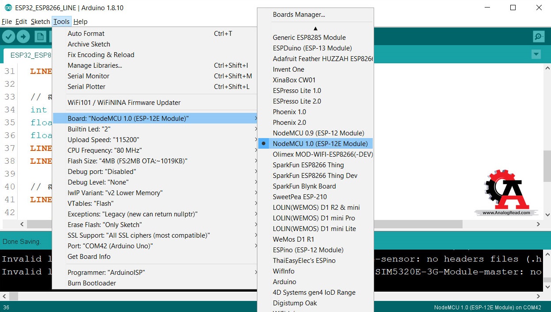This screenshot has width=551, height=312.
Task: Expand the lwIP Variant submenu arrow
Action: click(256, 193)
